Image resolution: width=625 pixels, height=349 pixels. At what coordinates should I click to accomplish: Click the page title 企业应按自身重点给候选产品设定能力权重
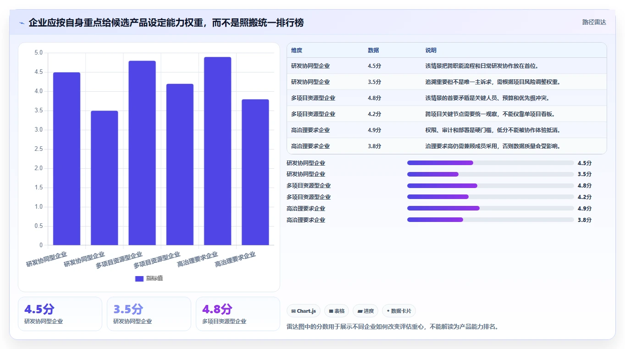(x=166, y=22)
